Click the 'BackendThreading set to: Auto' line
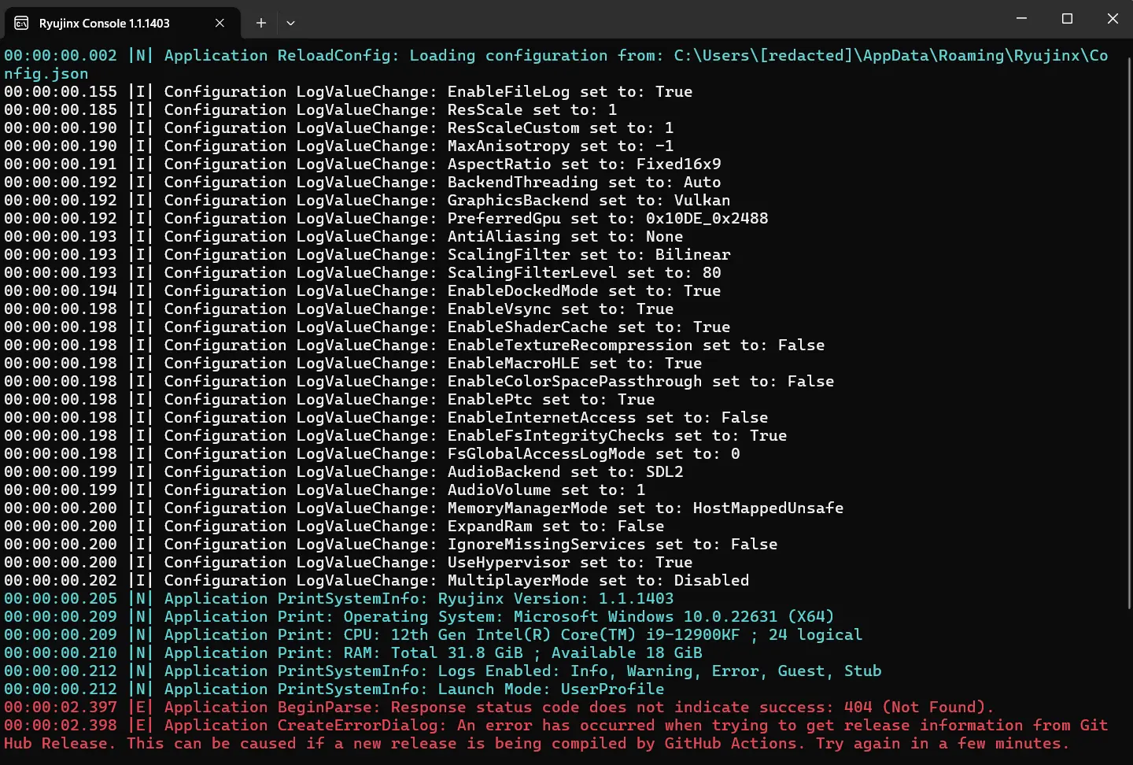The height and width of the screenshot is (765, 1133). pyautogui.click(x=363, y=182)
